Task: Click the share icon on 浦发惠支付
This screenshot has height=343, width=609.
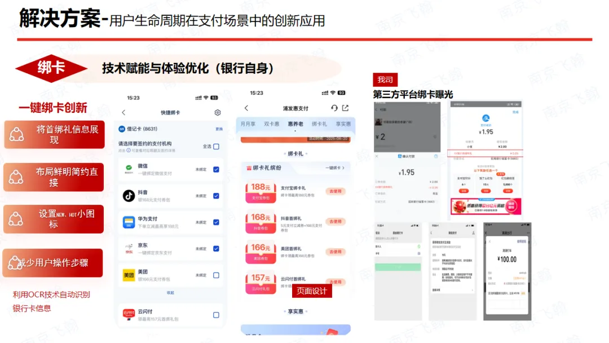Action: click(x=345, y=108)
